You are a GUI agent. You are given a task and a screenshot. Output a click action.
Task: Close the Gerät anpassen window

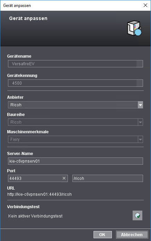(145, 5)
